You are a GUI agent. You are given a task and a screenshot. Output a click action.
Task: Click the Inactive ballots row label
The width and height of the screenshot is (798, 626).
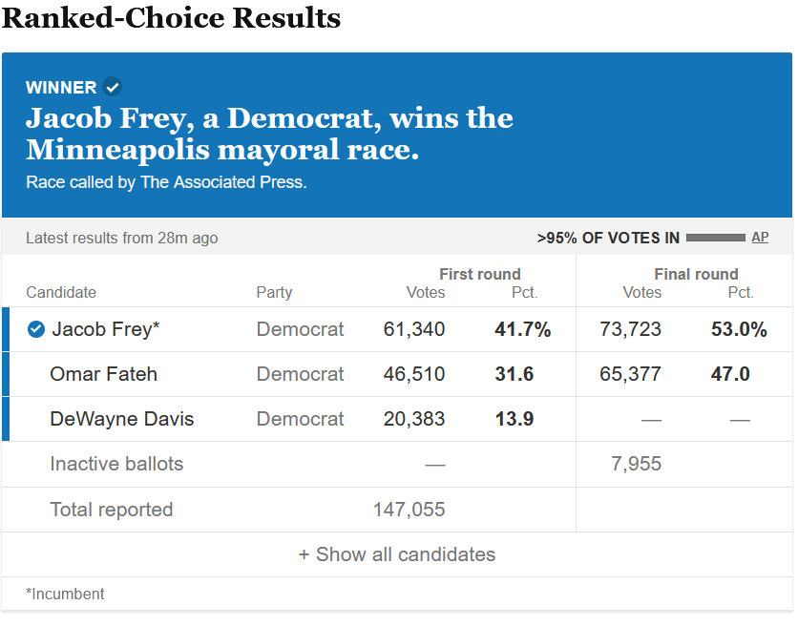click(116, 464)
